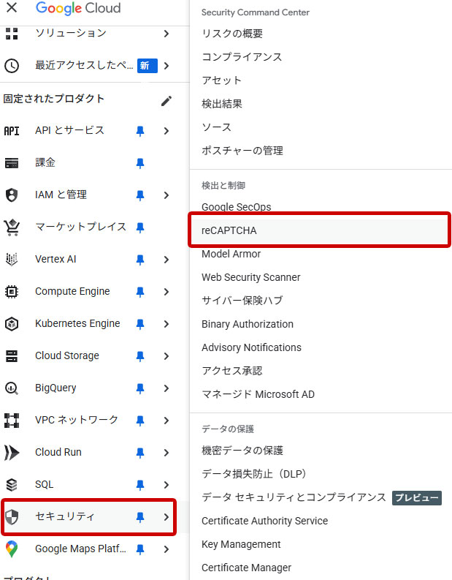Toggle the pin for セキュリティ
Viewport: 452px width, 580px height.
coord(140,517)
